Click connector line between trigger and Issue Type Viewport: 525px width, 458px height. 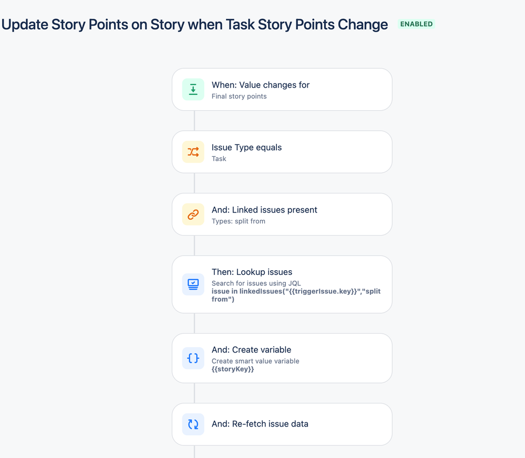[x=194, y=121]
